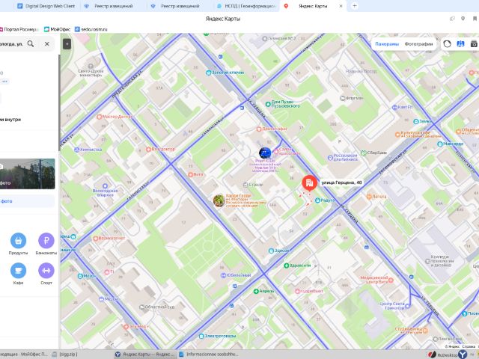Click the Вологда address search field
Screen dimensions: 479x359
tap(11, 43)
